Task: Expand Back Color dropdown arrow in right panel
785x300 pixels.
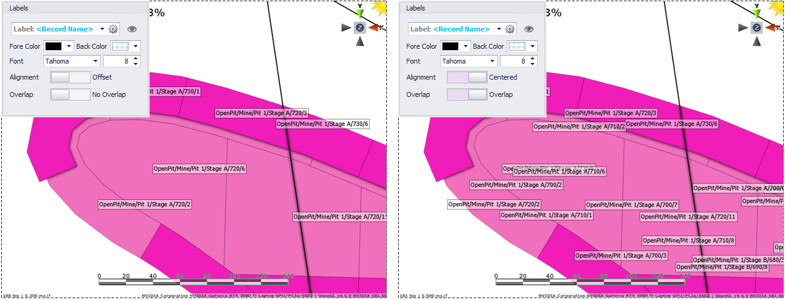Action: [x=532, y=46]
